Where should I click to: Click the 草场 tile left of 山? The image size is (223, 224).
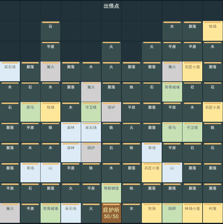[x=30, y=172]
